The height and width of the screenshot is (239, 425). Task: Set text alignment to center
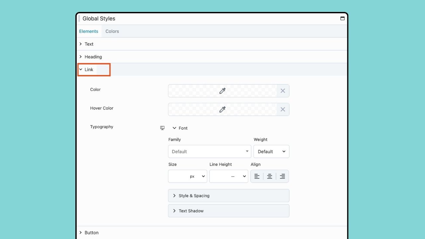pyautogui.click(x=270, y=177)
